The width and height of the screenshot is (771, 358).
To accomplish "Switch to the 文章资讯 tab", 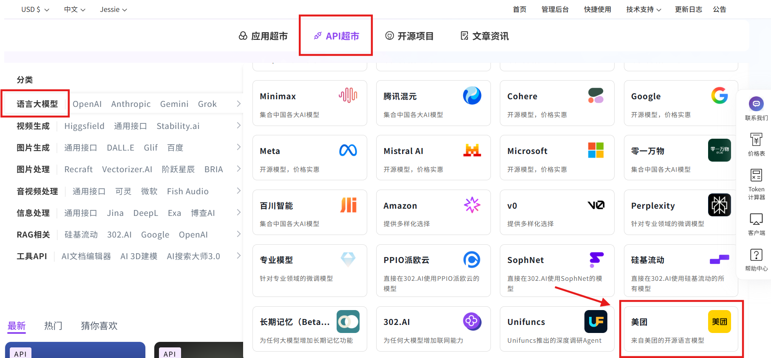I will click(485, 36).
